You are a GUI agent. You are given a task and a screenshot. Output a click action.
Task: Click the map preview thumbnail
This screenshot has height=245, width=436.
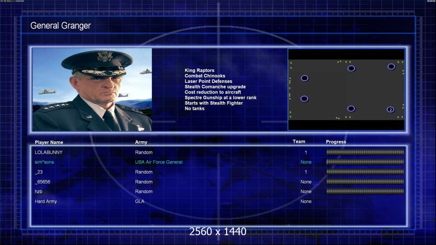(x=346, y=89)
